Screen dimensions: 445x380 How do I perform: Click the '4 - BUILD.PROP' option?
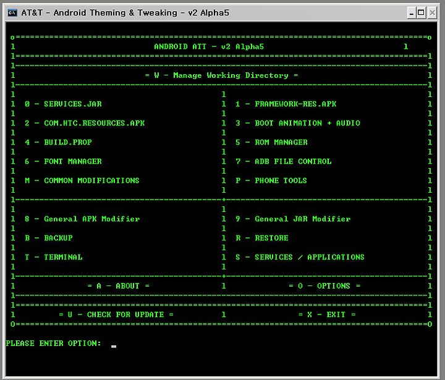click(x=58, y=142)
